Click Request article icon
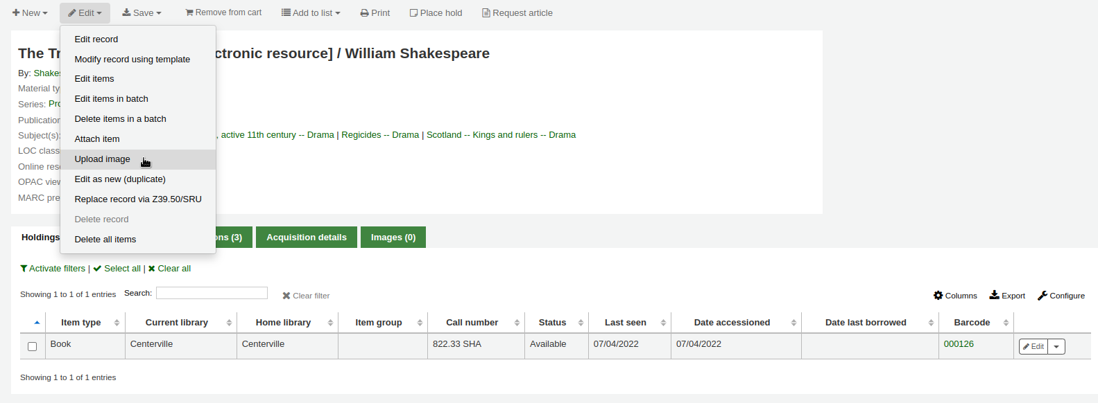Image resolution: width=1098 pixels, height=403 pixels. [486, 13]
